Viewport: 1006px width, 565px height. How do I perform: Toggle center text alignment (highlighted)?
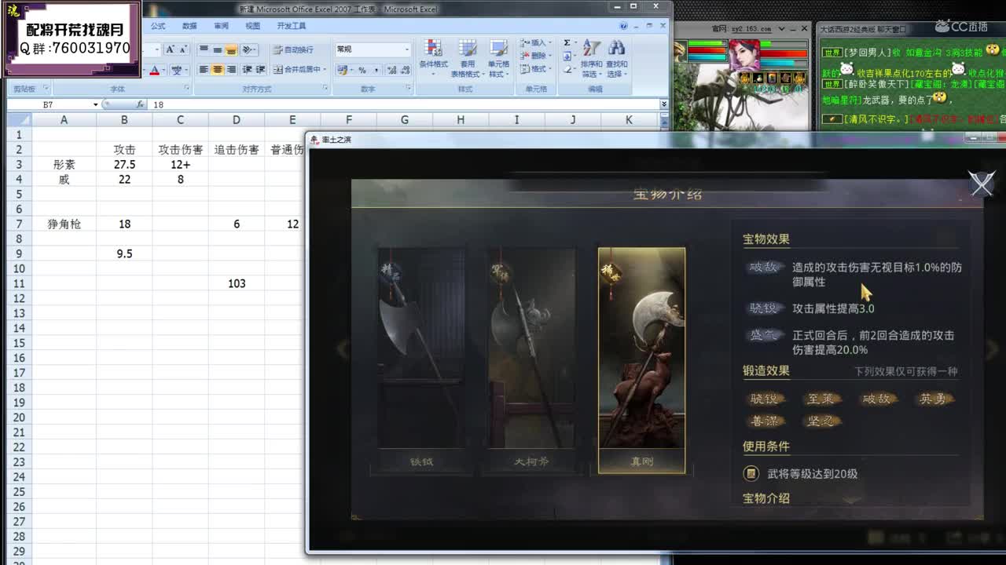click(x=218, y=70)
